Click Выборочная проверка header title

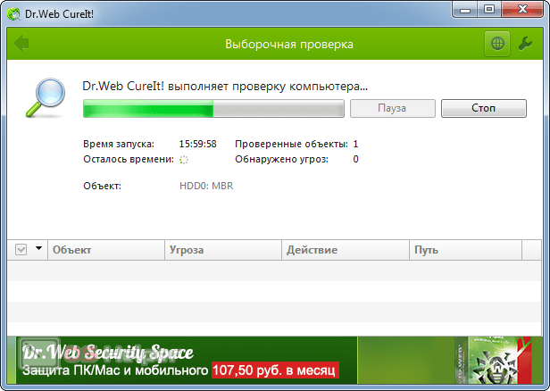(x=289, y=45)
